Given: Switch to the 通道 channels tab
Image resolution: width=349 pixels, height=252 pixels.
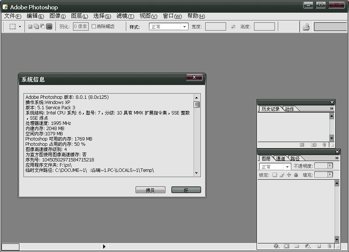Looking at the screenshot, I should (280, 158).
